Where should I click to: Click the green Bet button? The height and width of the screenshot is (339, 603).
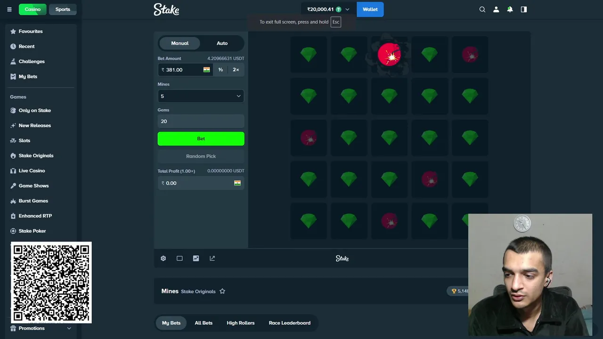[201, 139]
